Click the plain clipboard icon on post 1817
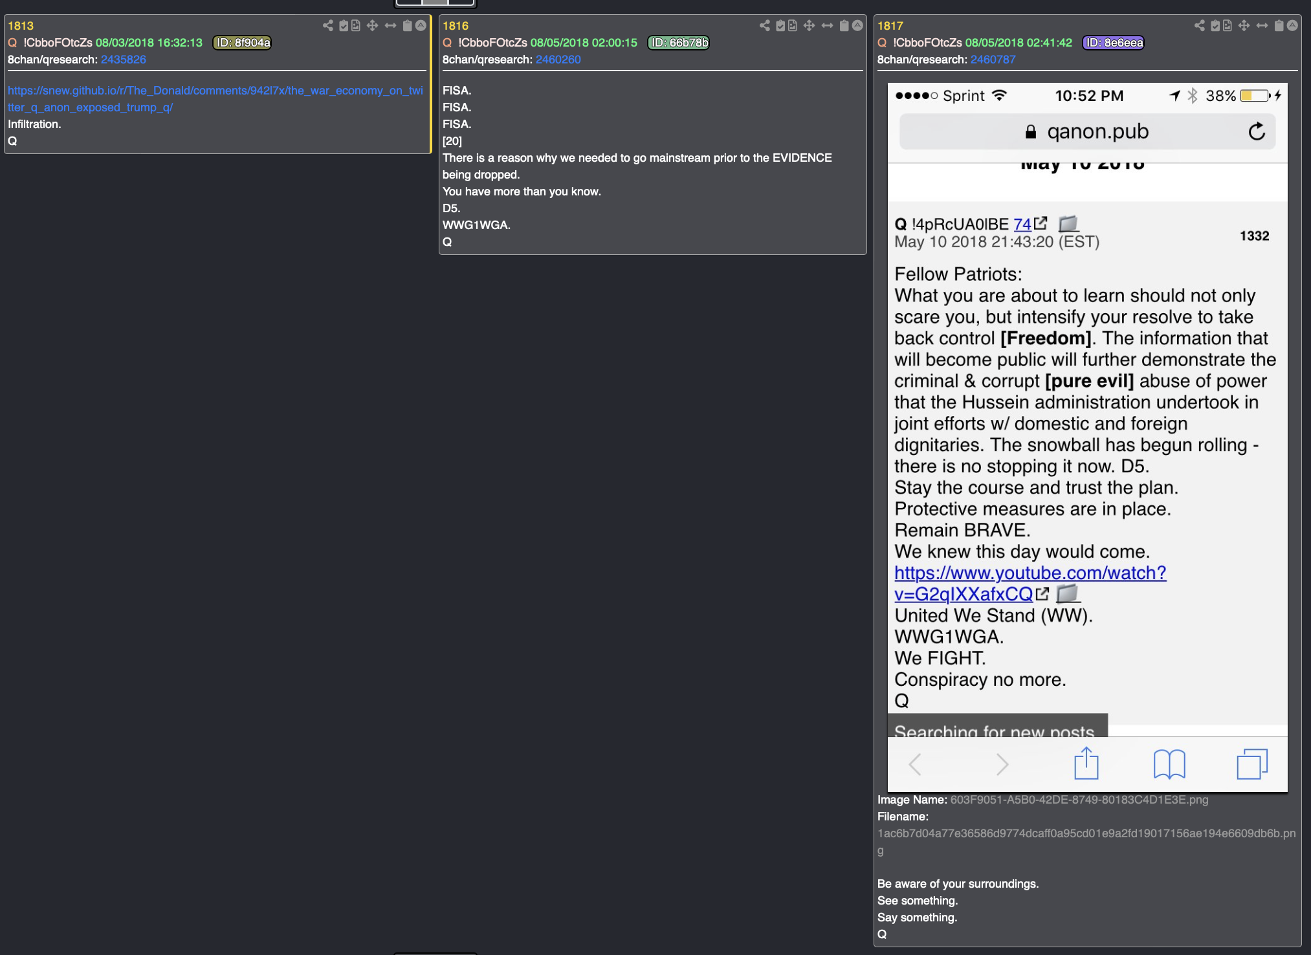The image size is (1311, 955). 1279,26
